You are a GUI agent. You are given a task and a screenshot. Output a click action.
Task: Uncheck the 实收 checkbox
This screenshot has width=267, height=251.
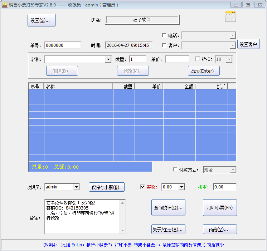pos(142,187)
